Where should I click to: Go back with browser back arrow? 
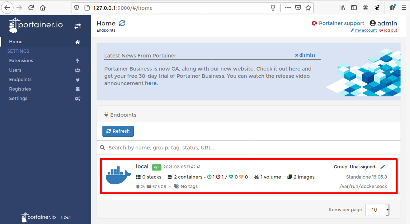pos(7,8)
